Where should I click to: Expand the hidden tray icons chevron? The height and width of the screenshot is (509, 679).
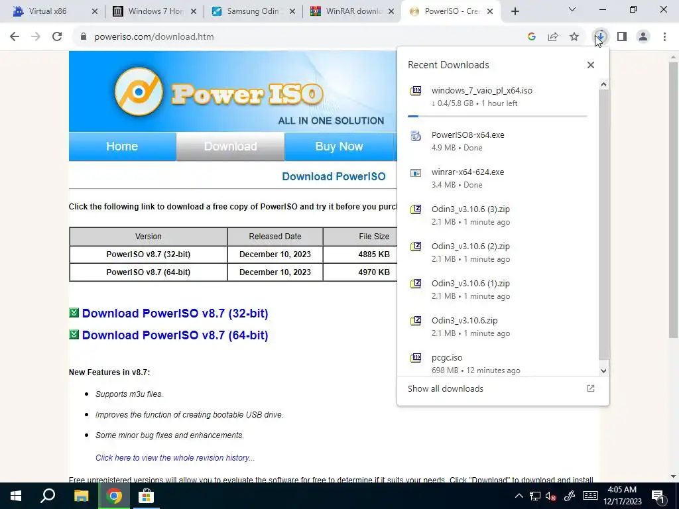(519, 496)
